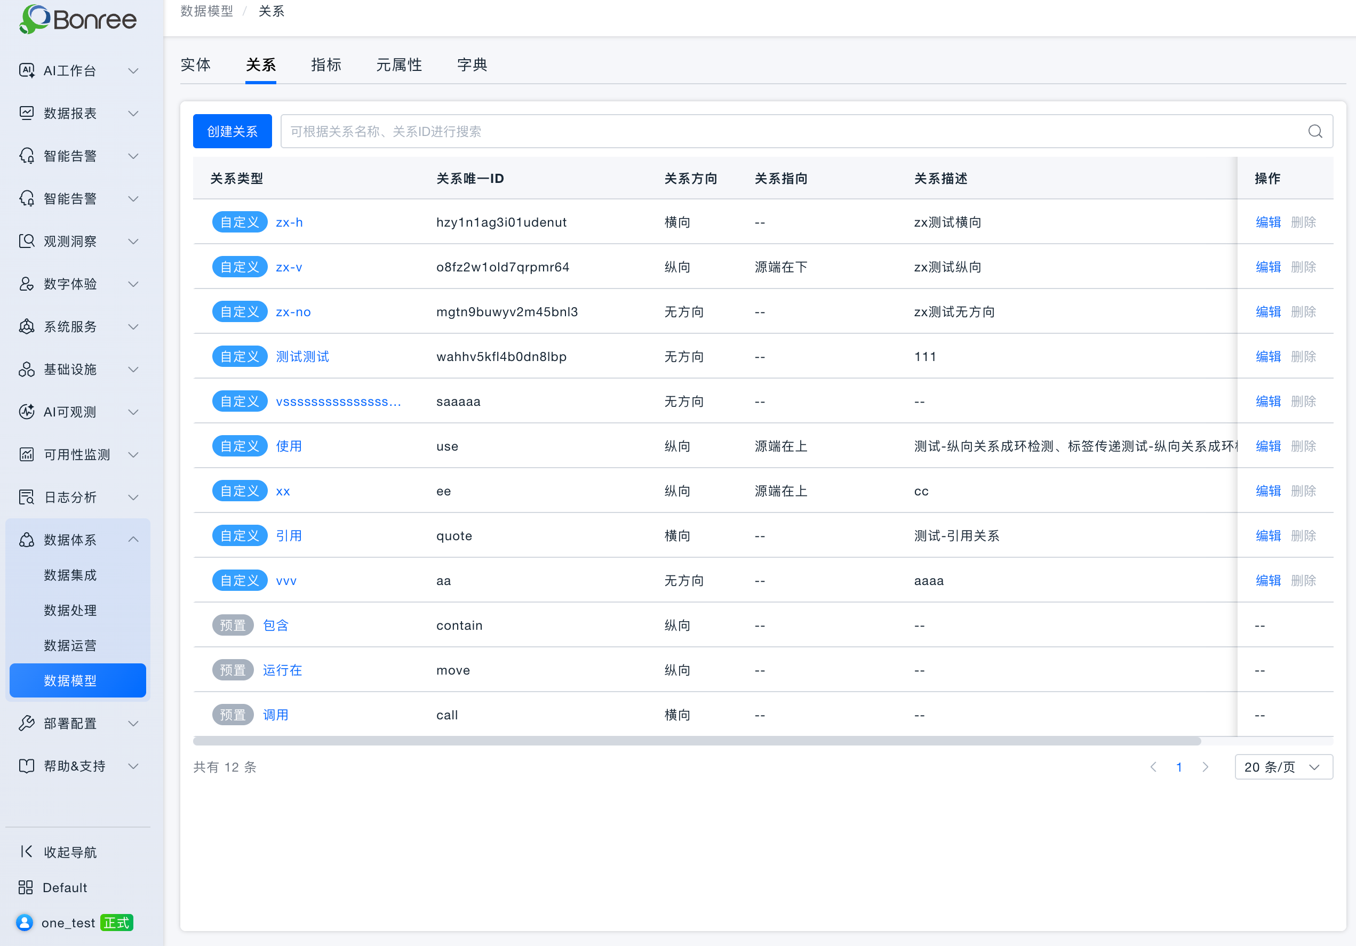Edit the vvv relation row
The image size is (1356, 946).
pyautogui.click(x=1268, y=581)
